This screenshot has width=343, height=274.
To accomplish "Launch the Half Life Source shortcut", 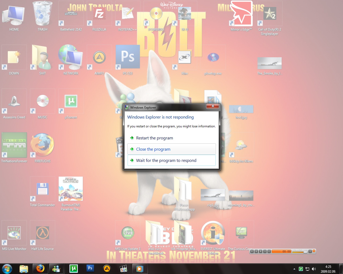I will pyautogui.click(x=42, y=236).
